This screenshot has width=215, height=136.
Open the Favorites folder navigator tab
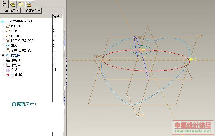pyautogui.click(x=21, y=4)
